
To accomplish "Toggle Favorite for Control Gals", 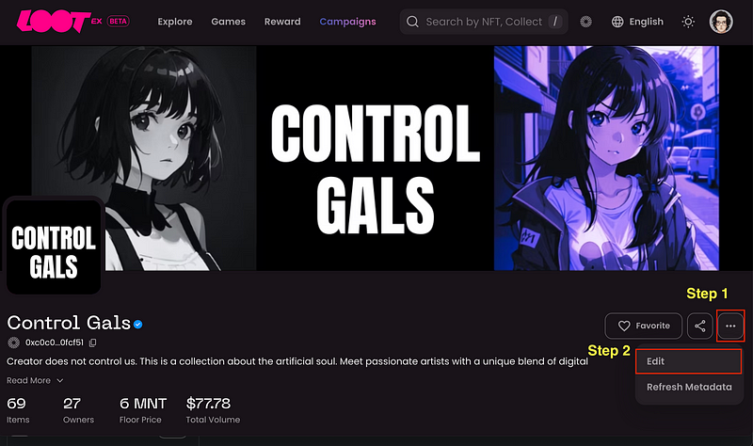I will [644, 326].
